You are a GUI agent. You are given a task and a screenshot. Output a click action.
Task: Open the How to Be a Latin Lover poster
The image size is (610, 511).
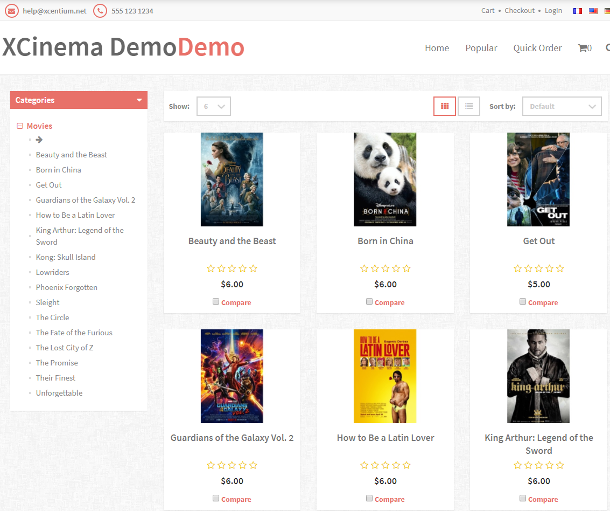[x=385, y=376]
